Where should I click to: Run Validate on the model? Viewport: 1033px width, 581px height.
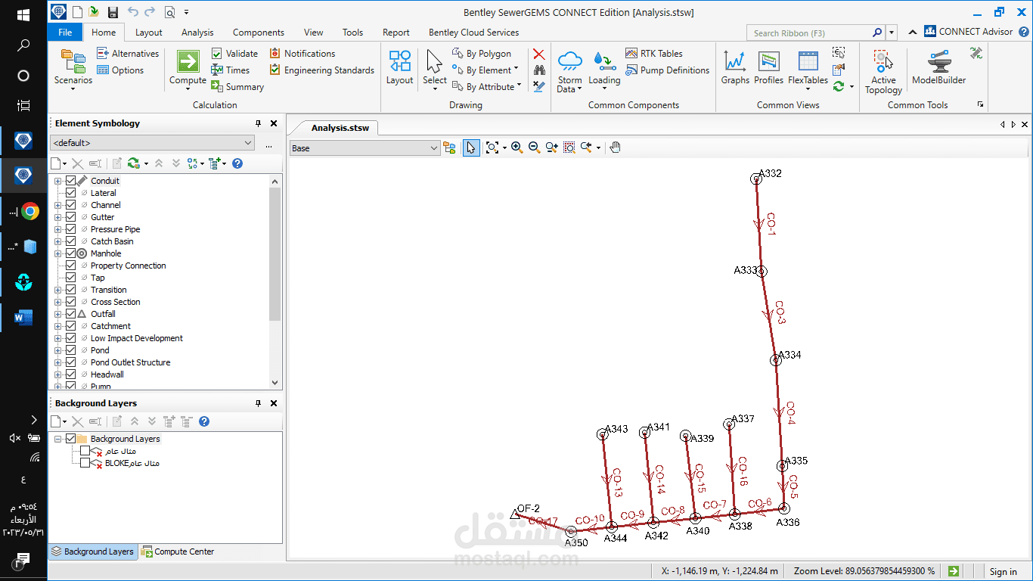[234, 54]
